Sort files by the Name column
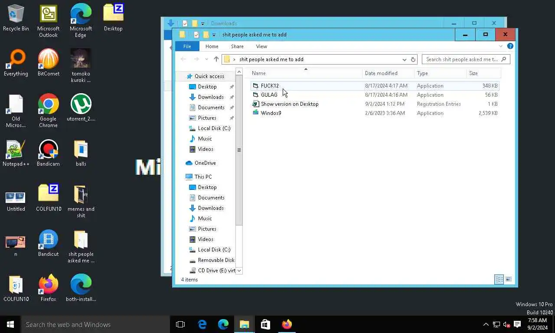Image resolution: width=555 pixels, height=333 pixels. tap(306, 73)
